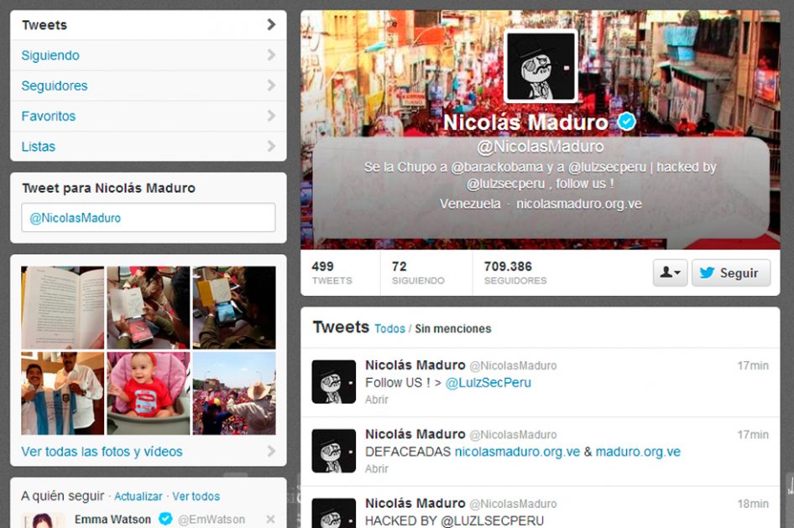Open the Listas section

coord(148,146)
